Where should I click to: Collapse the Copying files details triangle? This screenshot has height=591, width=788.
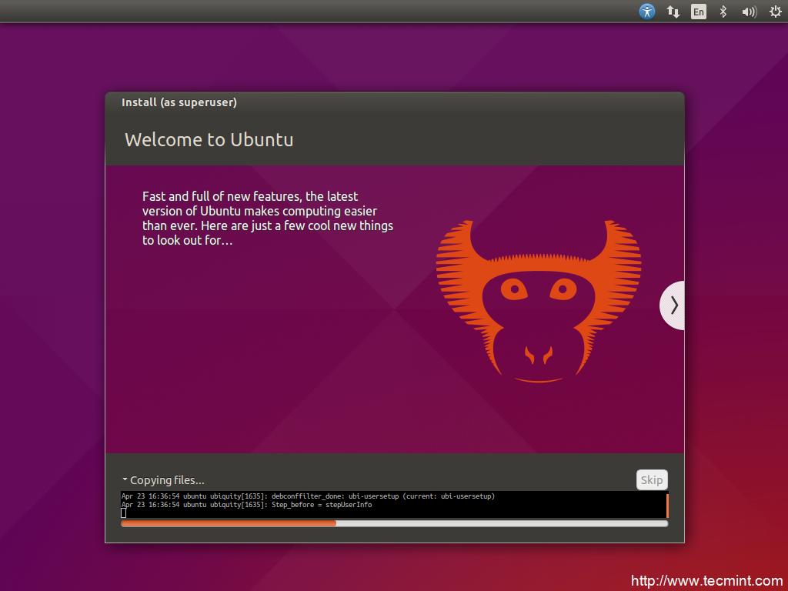click(125, 480)
